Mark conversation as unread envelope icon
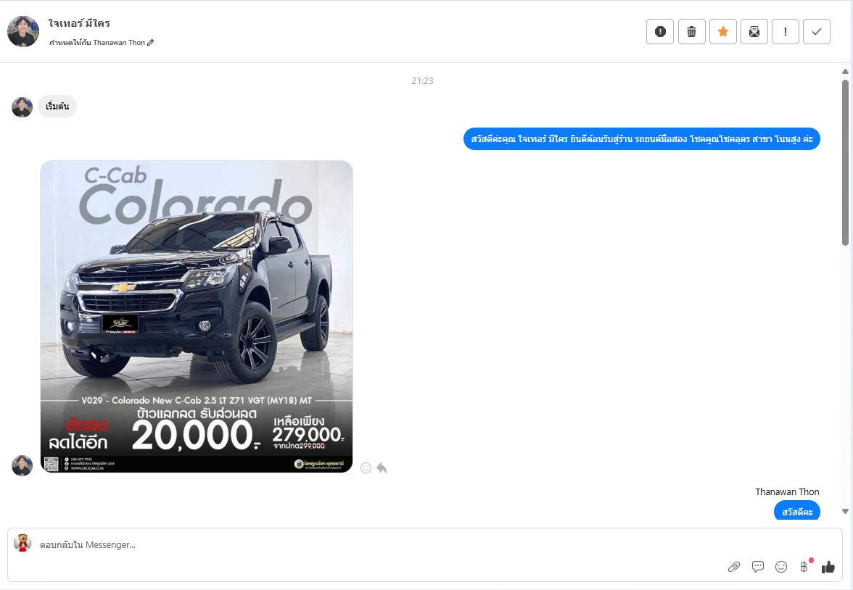The width and height of the screenshot is (853, 590). click(754, 32)
